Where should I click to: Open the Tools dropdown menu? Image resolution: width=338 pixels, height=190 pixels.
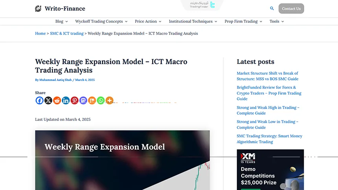tap(277, 21)
